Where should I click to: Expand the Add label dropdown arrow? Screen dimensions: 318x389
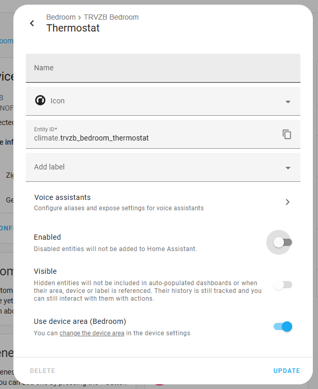coord(288,168)
